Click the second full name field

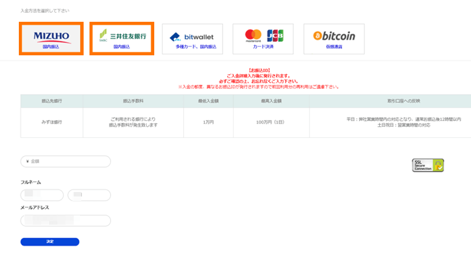(89, 195)
